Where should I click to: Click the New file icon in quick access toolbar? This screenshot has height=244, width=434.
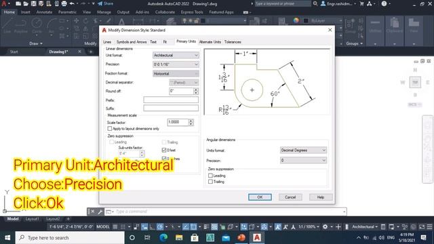coord(18,3)
